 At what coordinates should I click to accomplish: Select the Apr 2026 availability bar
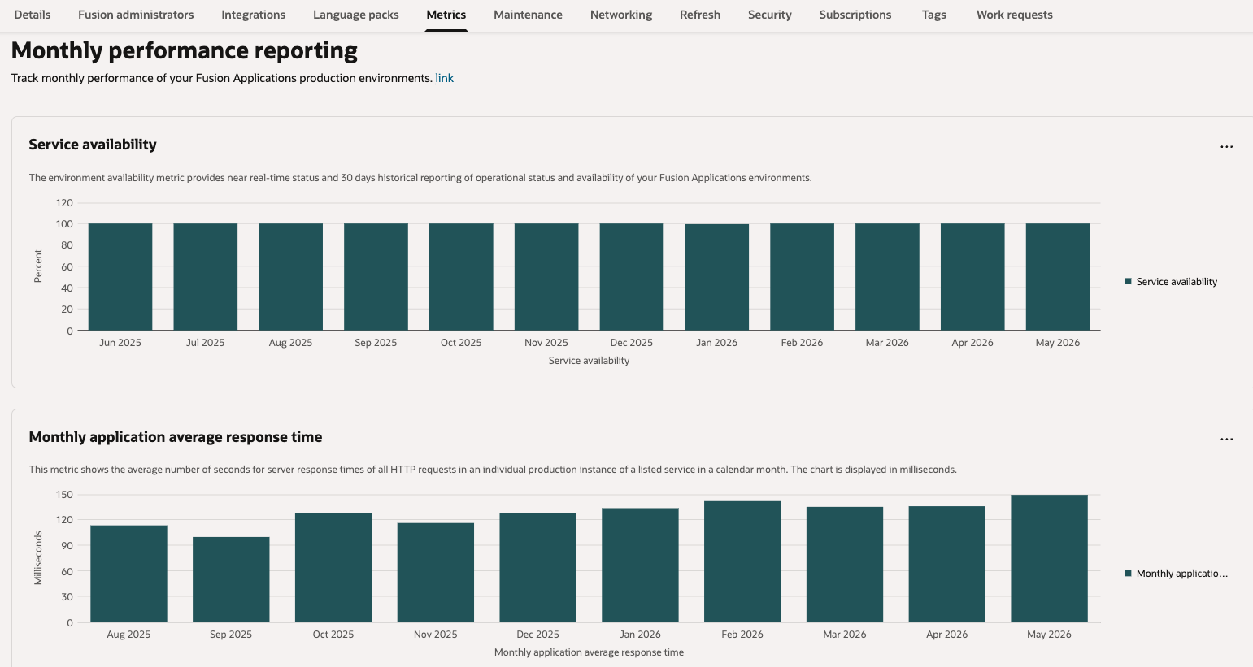[x=972, y=277]
